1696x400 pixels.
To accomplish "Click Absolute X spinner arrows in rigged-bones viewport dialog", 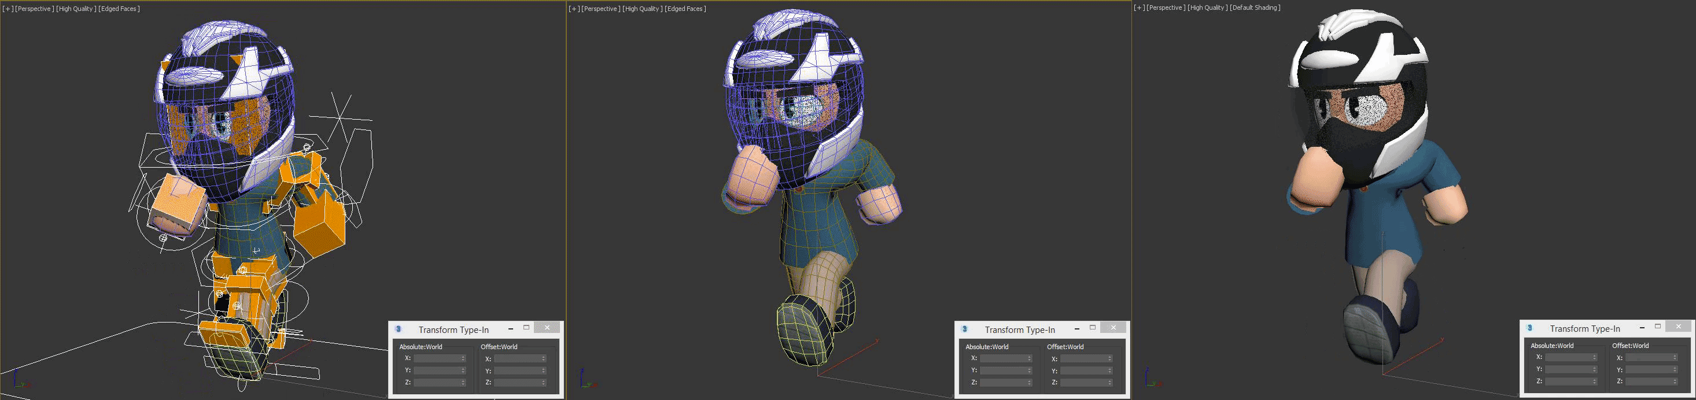I will click(x=463, y=358).
